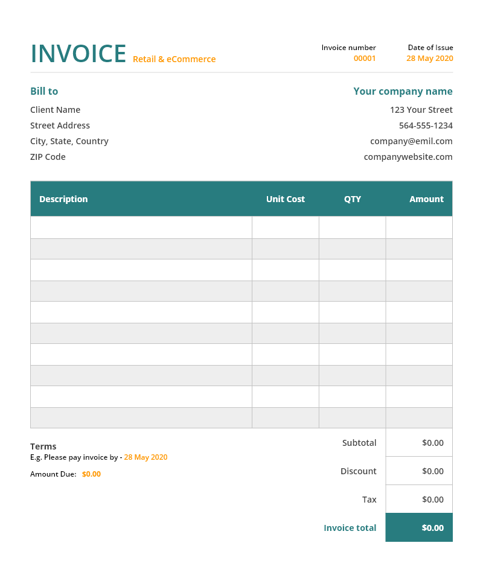The height and width of the screenshot is (578, 483).
Task: Click the invoice number 00001 field
Action: click(365, 59)
